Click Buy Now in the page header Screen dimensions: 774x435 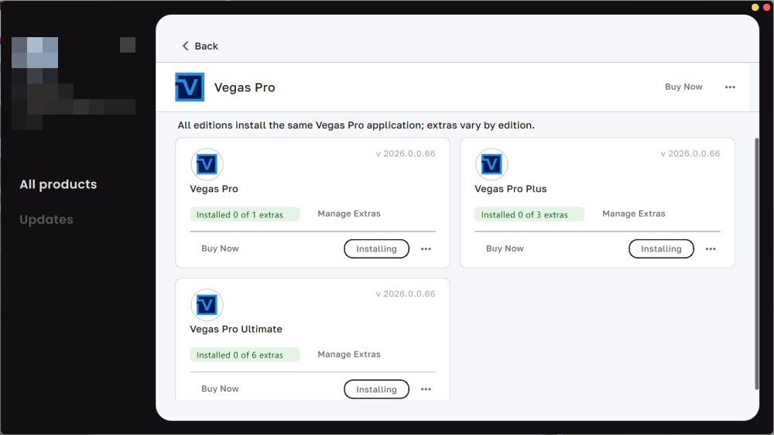(683, 87)
